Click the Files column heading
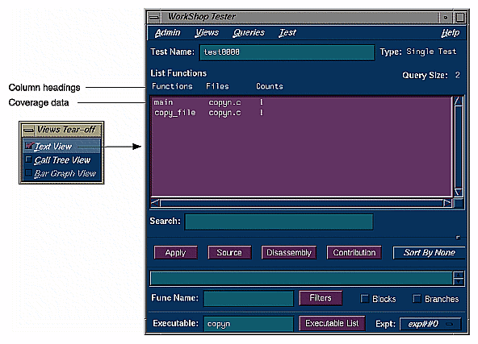This screenshot has width=478, height=344. pos(217,86)
